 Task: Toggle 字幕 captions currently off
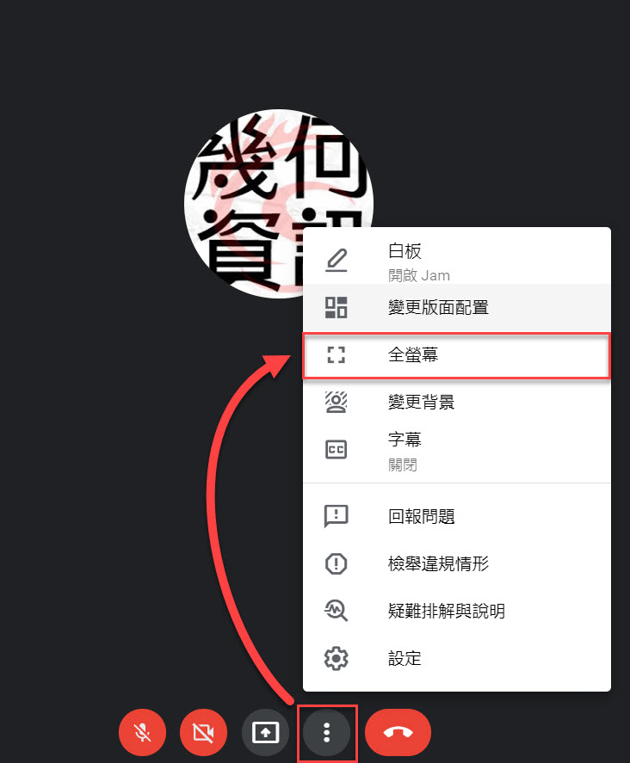(457, 451)
